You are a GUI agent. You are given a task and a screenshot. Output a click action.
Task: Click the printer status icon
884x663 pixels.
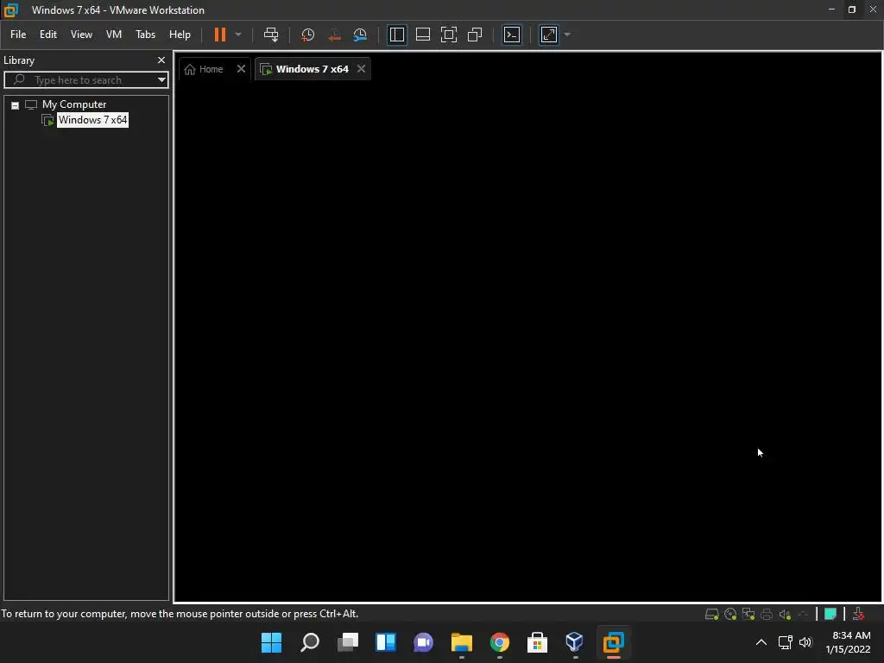[767, 615]
